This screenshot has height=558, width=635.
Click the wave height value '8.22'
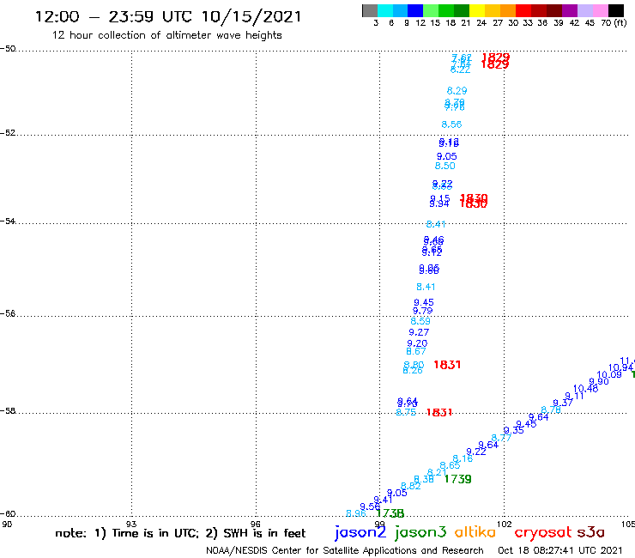tap(461, 70)
